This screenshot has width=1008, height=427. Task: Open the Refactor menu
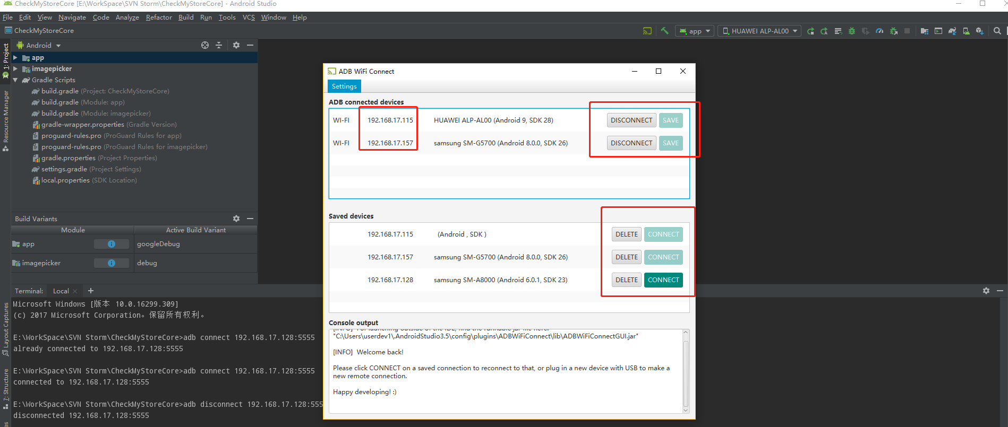pos(159,18)
